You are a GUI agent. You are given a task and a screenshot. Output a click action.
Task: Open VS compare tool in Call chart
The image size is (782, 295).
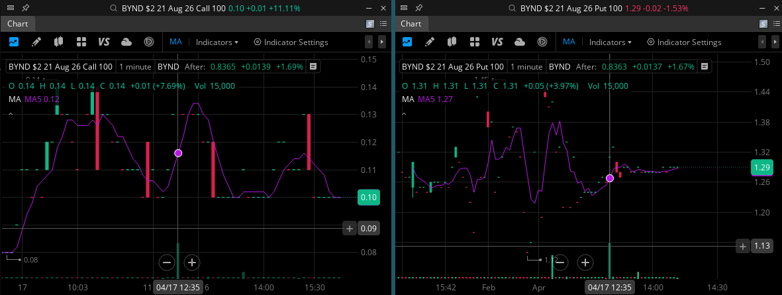click(x=104, y=42)
